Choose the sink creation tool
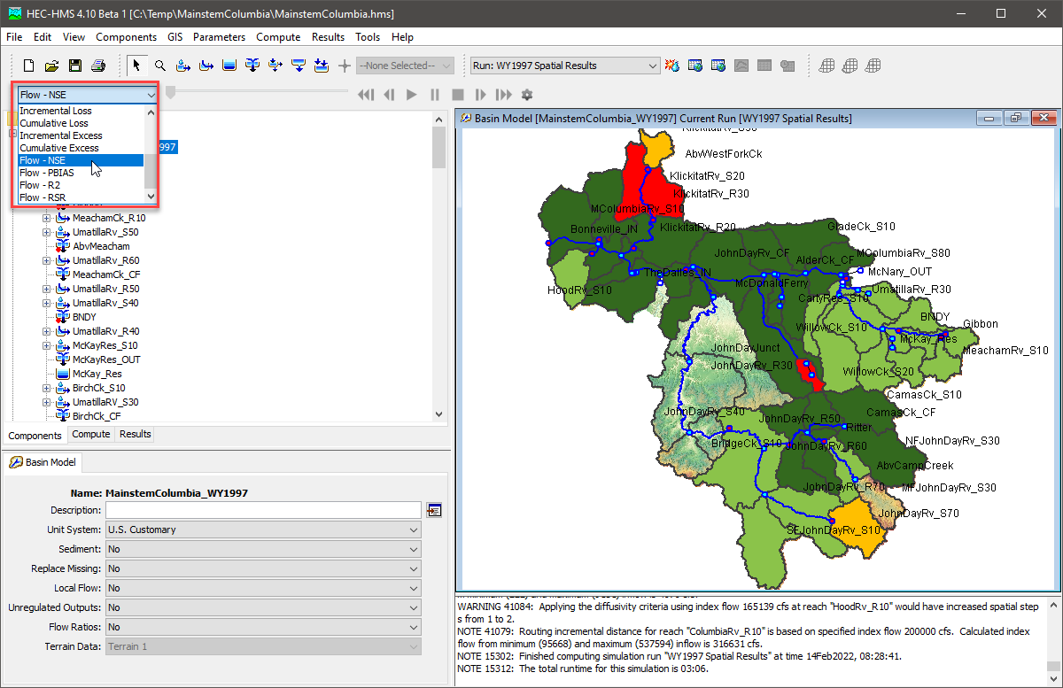The image size is (1063, 688). [322, 66]
